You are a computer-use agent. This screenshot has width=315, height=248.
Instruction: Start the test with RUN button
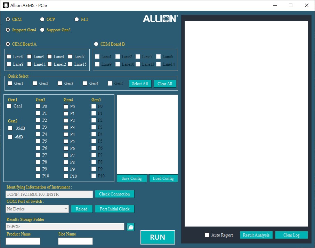(x=158, y=237)
